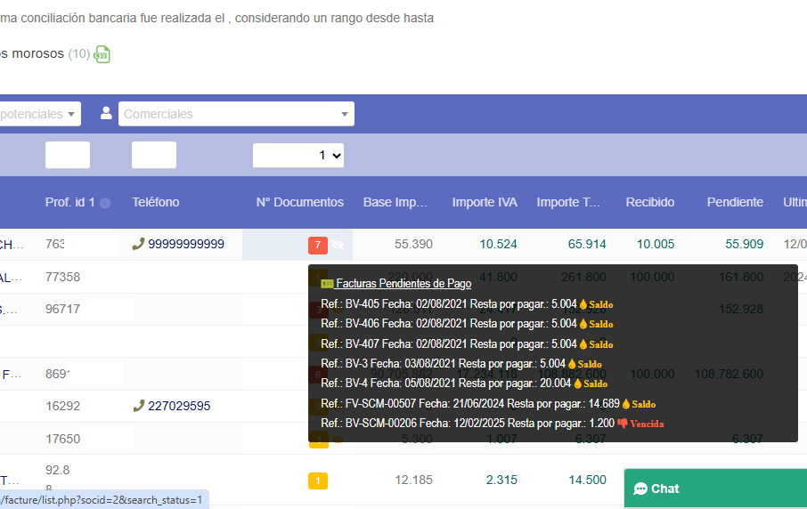807x509 pixels.
Task: Sort by the Prof. id 1 column
Action: click(70, 203)
